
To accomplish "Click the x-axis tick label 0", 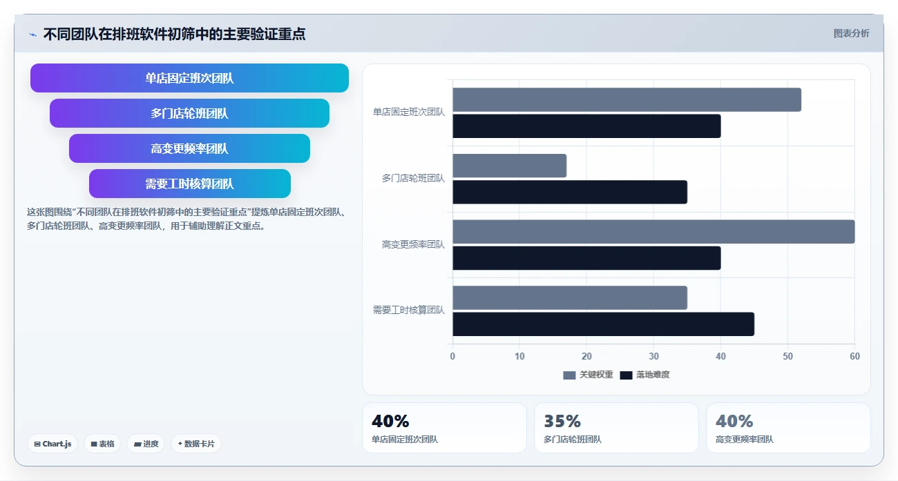I will [452, 357].
